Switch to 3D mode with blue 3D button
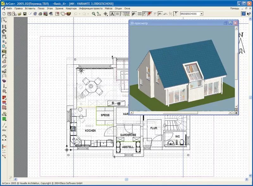The image size is (253, 186). pos(244,14)
